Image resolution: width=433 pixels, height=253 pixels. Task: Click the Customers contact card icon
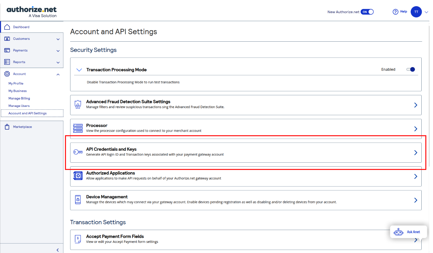(7, 39)
